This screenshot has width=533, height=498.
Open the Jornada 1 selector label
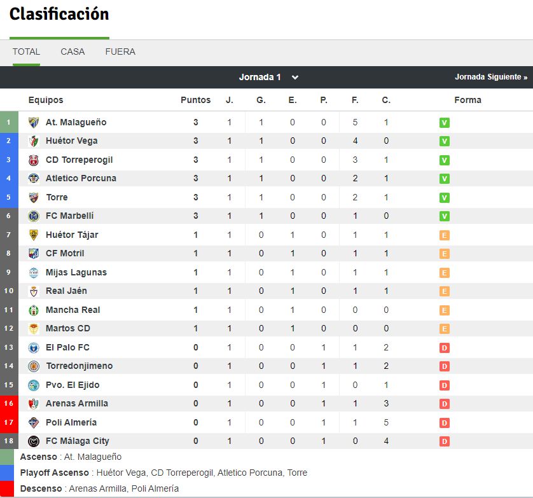(x=260, y=77)
